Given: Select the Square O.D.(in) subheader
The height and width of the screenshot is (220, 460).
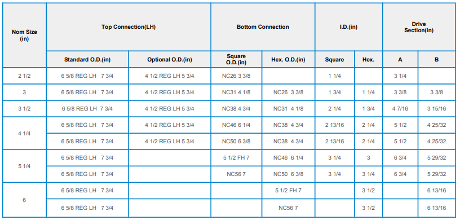Looking at the screenshot, I should (x=236, y=59).
